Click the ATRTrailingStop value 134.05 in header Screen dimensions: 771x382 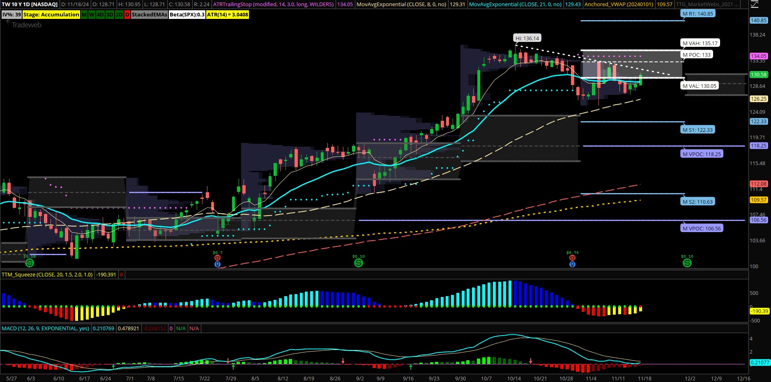point(345,4)
